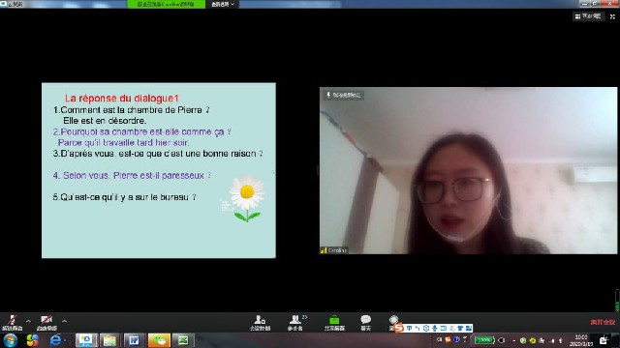Click the shared French dialogue slide

coord(159,170)
